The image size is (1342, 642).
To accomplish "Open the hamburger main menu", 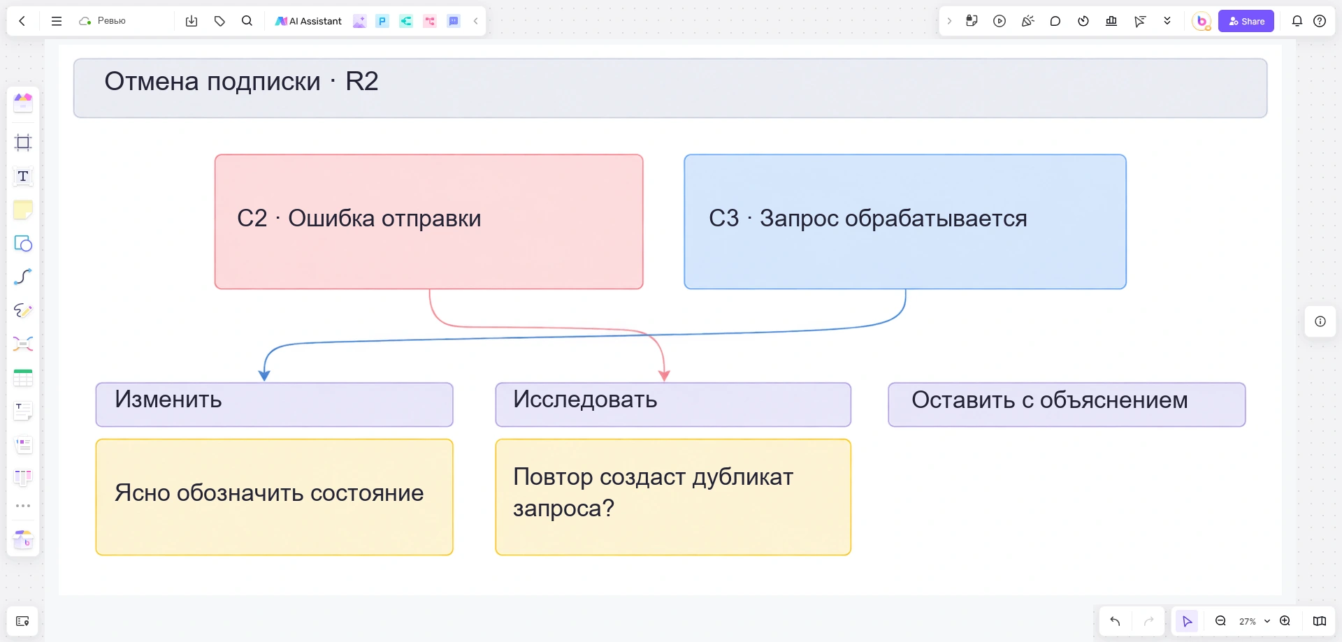I will point(57,21).
